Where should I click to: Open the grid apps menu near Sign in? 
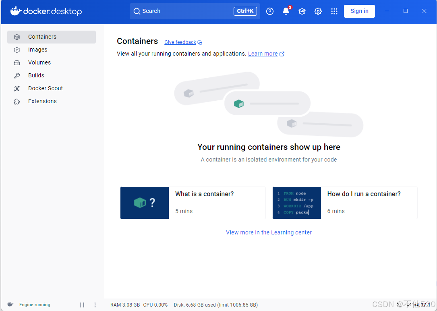[x=334, y=11]
